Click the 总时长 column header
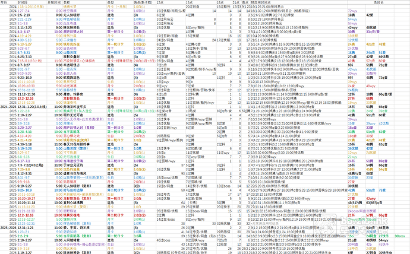This screenshot has width=410, height=254. click(379, 2)
